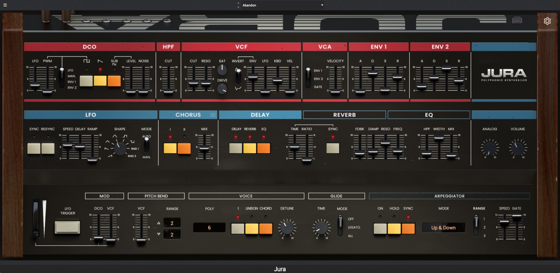Turn the arpeggiator ON button

(x=380, y=229)
